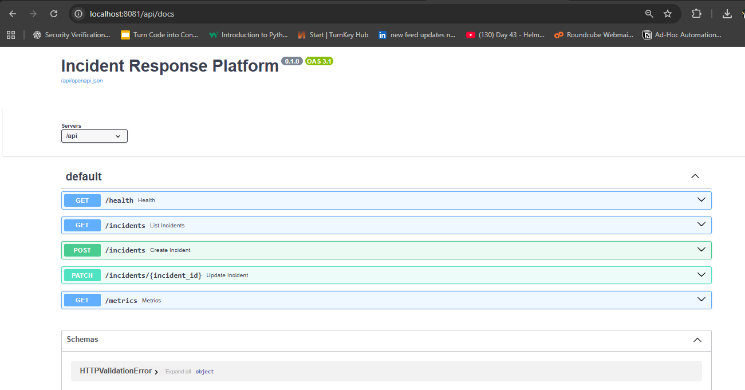
Task: Open the zoom magnifier icon in address bar
Action: (649, 14)
